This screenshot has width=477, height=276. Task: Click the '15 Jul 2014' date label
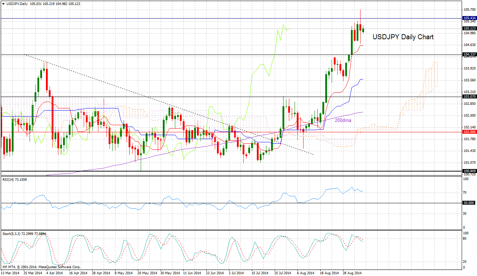(x=259, y=273)
